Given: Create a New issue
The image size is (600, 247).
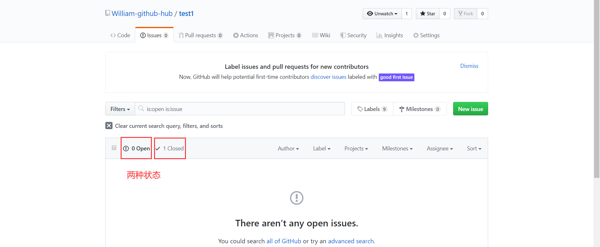Looking at the screenshot, I should 470,109.
